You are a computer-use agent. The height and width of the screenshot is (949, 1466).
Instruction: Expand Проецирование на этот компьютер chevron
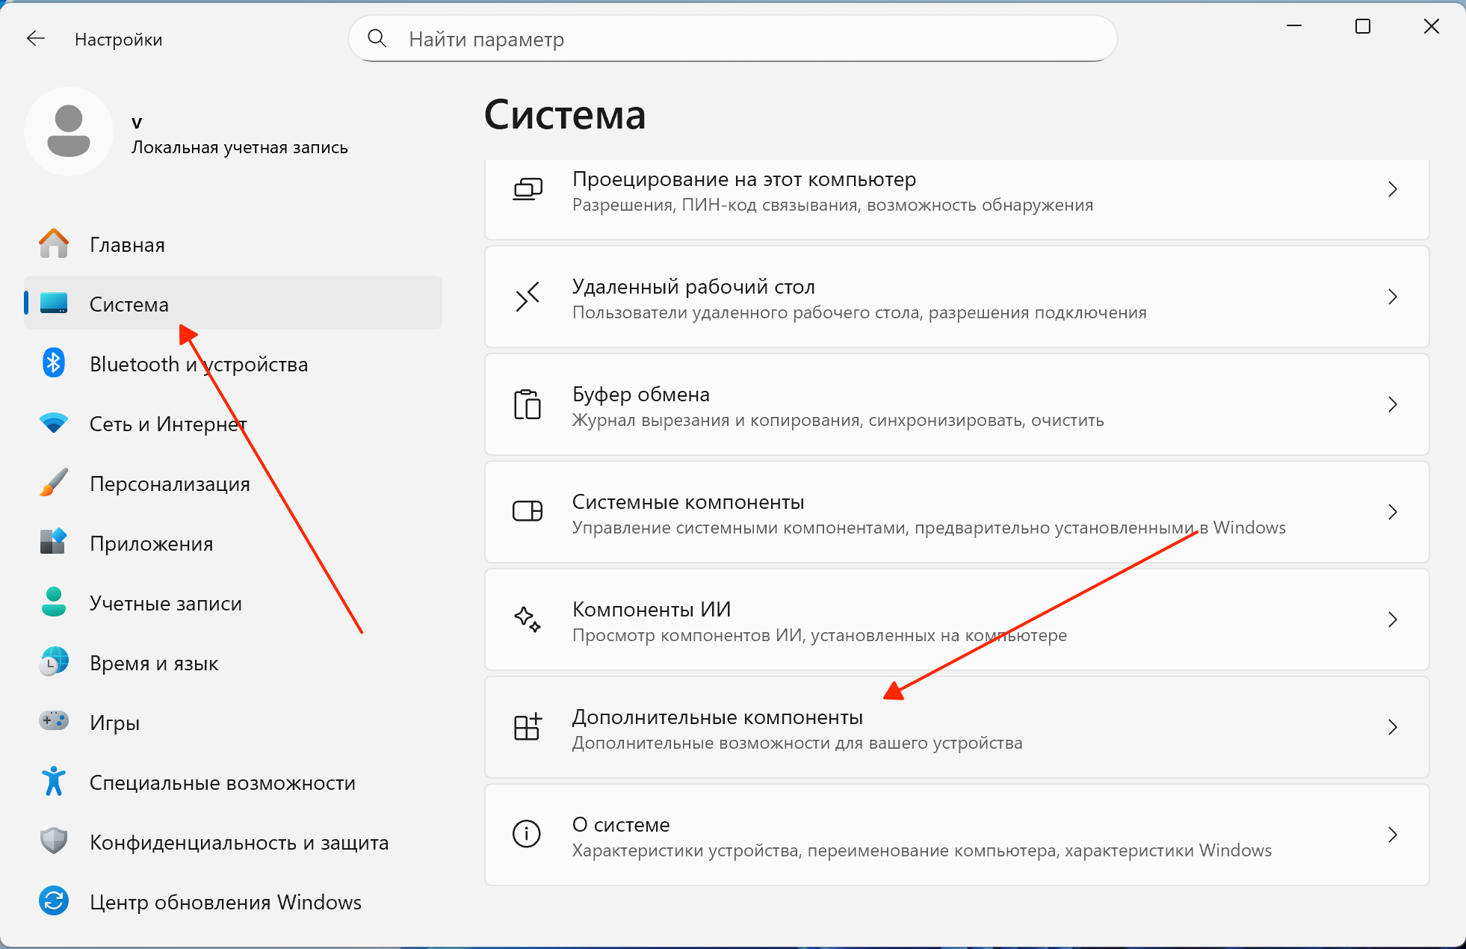click(1393, 189)
